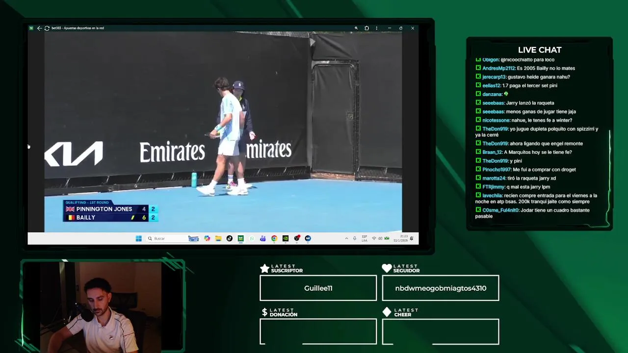Click the Kick badge beside Obigon

tap(478, 59)
